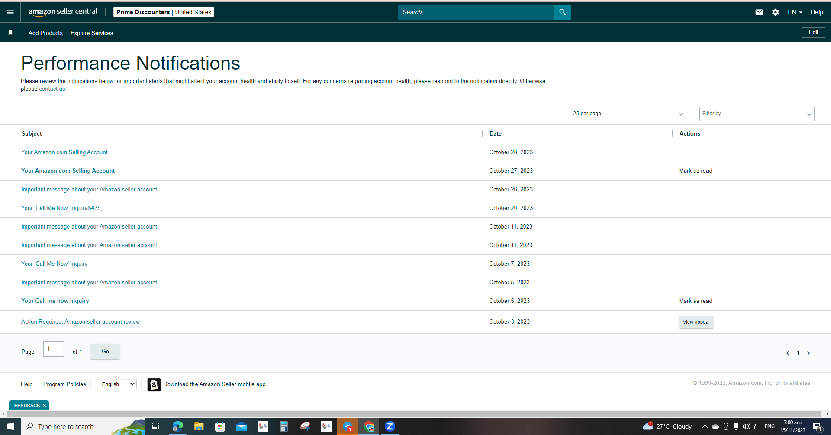831x435 pixels.
Task: Click the OneDrive cloud tray icon
Action: point(715,426)
